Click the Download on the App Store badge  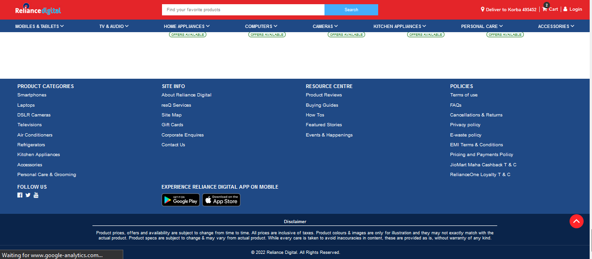[x=221, y=200]
